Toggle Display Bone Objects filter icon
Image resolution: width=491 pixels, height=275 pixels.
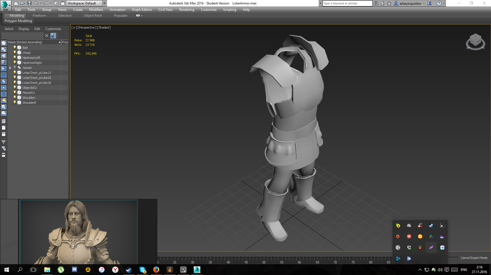click(x=4, y=94)
